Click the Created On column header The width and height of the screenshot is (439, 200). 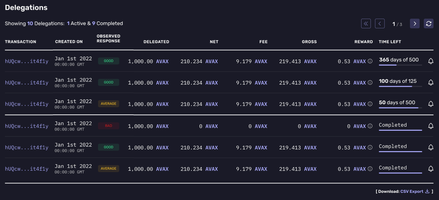pos(69,42)
